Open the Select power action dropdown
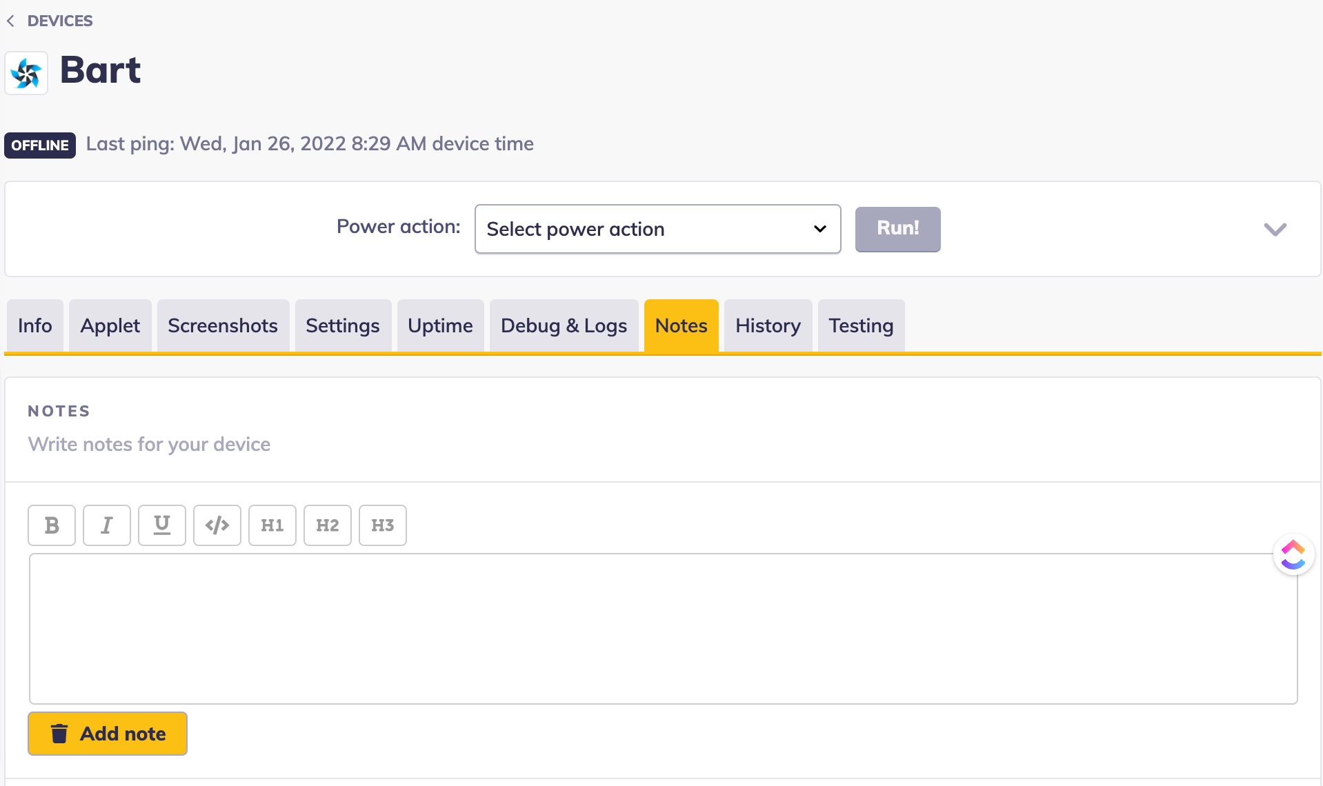 (657, 229)
